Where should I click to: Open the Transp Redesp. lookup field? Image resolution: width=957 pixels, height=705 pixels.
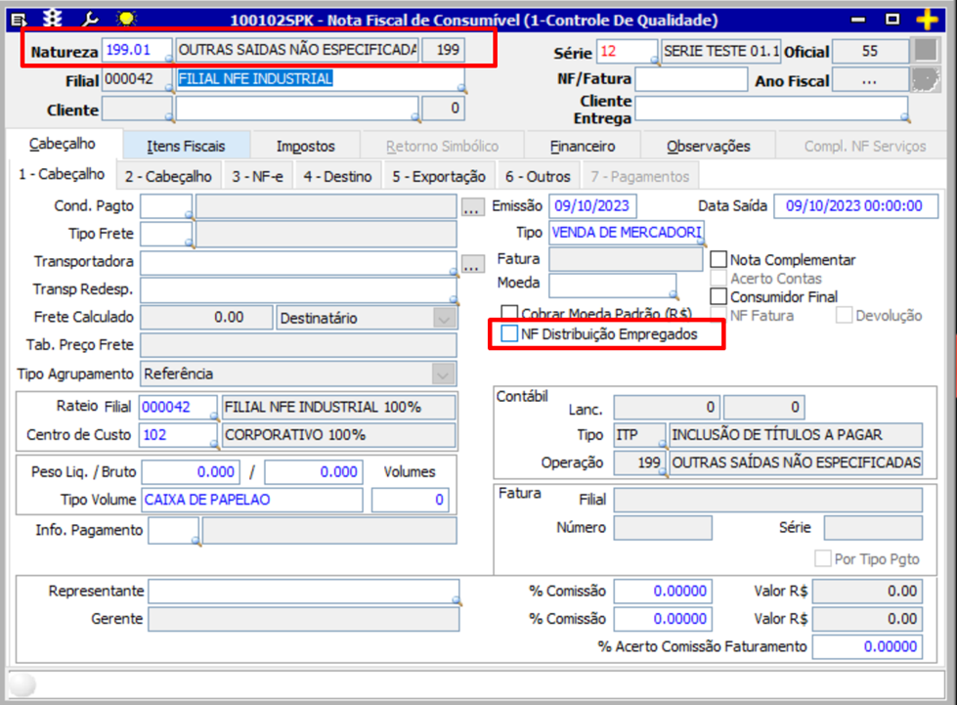coord(298,290)
